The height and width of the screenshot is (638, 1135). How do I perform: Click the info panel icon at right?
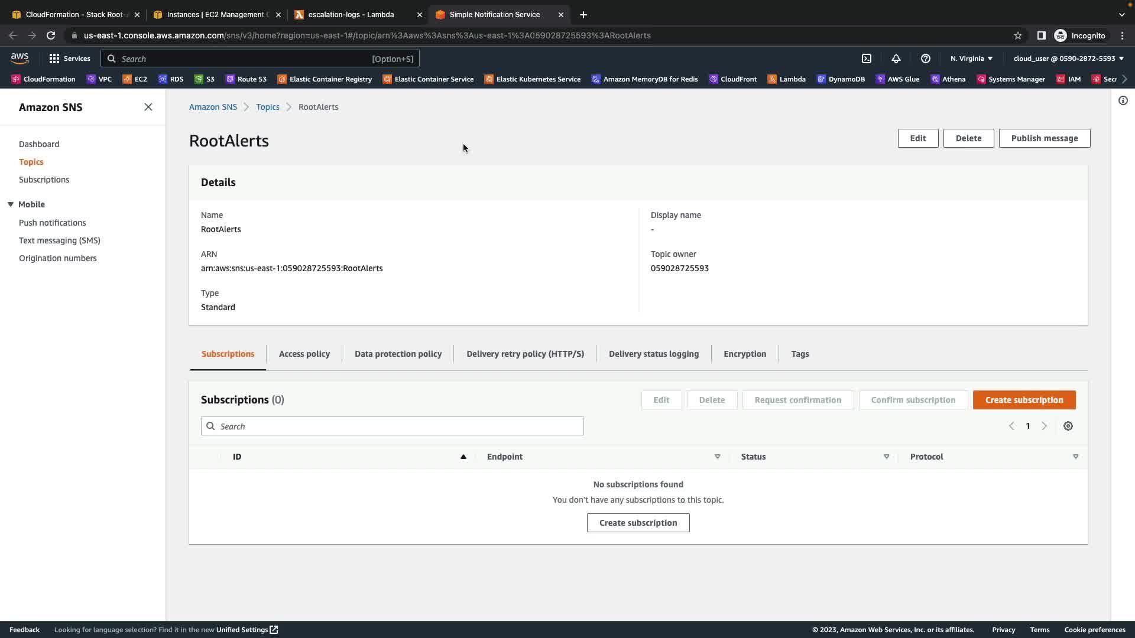(x=1123, y=100)
